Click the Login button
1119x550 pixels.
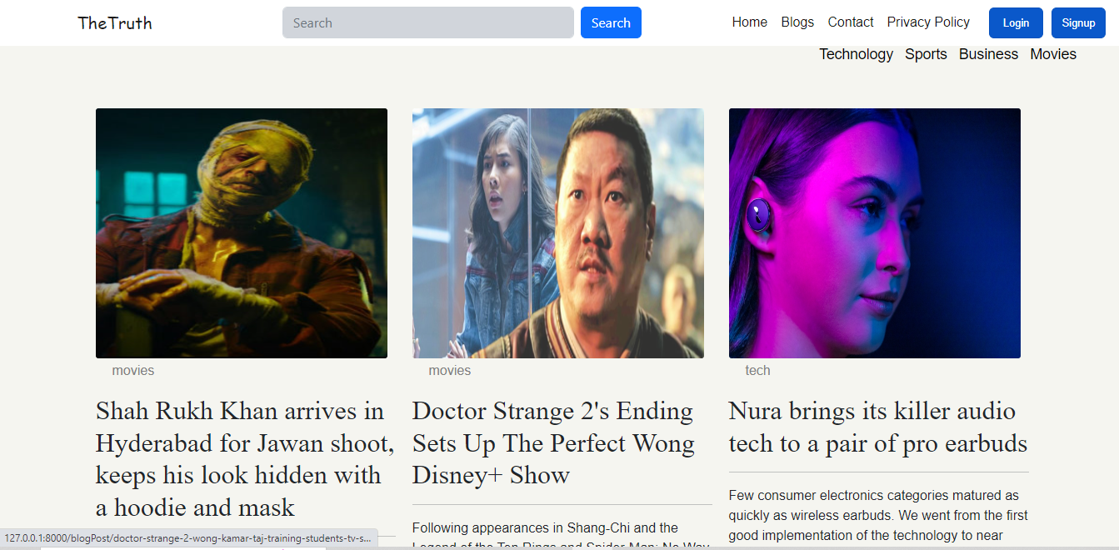click(x=1016, y=22)
